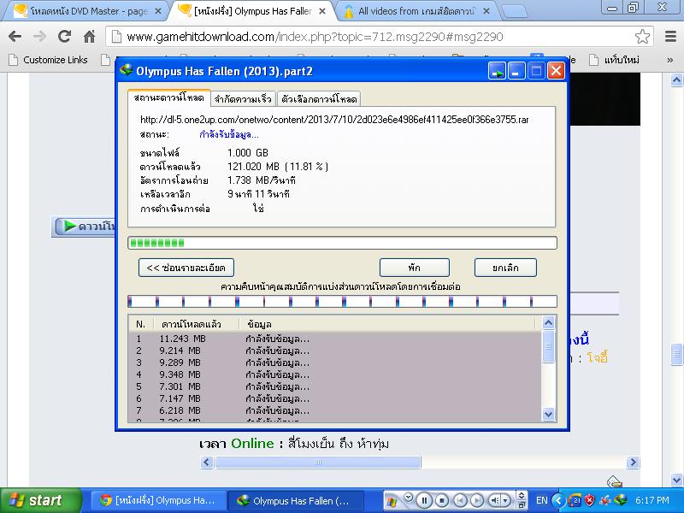Click page horizontal scrollbar left arrow
684x513 pixels.
(x=207, y=462)
